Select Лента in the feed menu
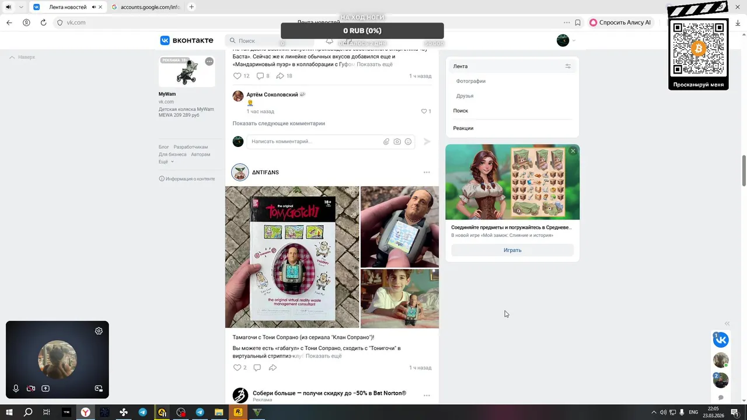Screen dimensions: 747x420 pos(512,66)
